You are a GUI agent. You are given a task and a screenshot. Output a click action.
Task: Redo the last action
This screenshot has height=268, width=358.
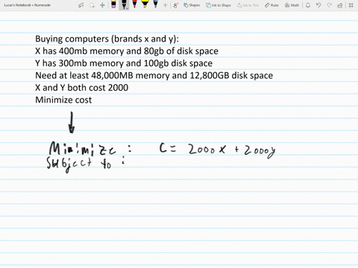[x=330, y=5]
